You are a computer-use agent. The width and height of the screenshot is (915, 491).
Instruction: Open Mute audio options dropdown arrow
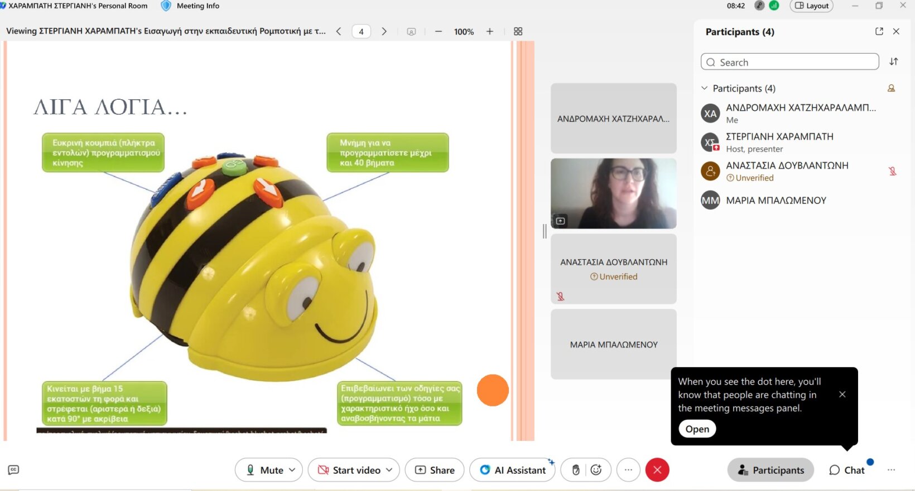point(292,470)
